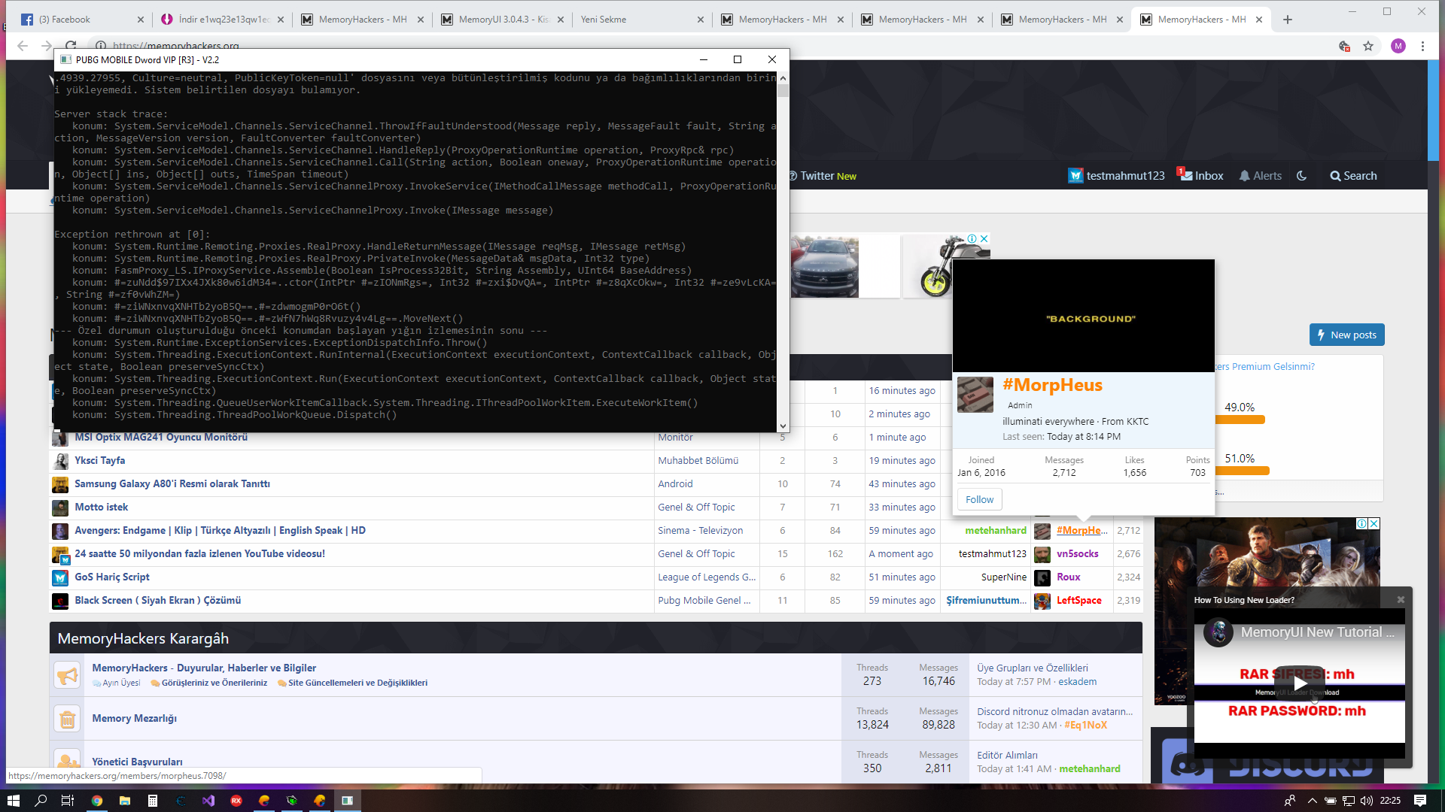Open the Twitter New nav link

click(x=823, y=176)
